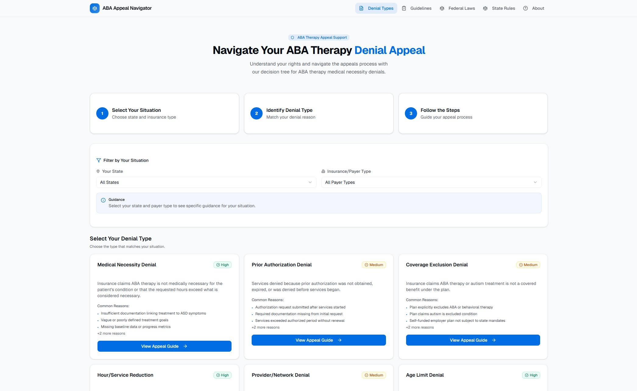637x391 pixels.
Task: Click the Guidance info circle icon
Action: coord(103,200)
